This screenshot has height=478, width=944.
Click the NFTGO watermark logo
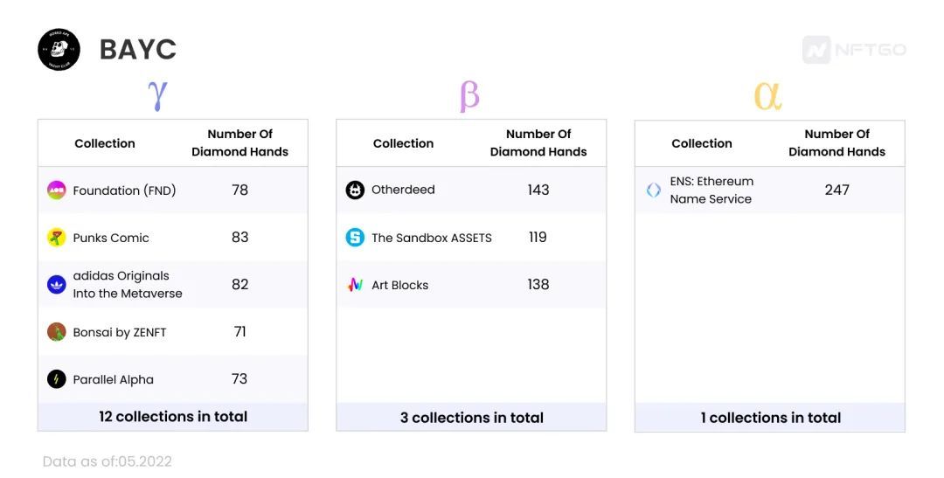854,49
